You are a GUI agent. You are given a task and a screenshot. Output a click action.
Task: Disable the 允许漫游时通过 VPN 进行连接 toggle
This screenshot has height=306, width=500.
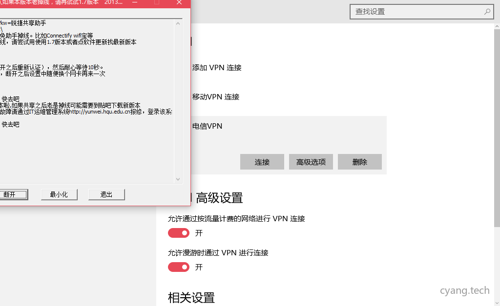178,267
